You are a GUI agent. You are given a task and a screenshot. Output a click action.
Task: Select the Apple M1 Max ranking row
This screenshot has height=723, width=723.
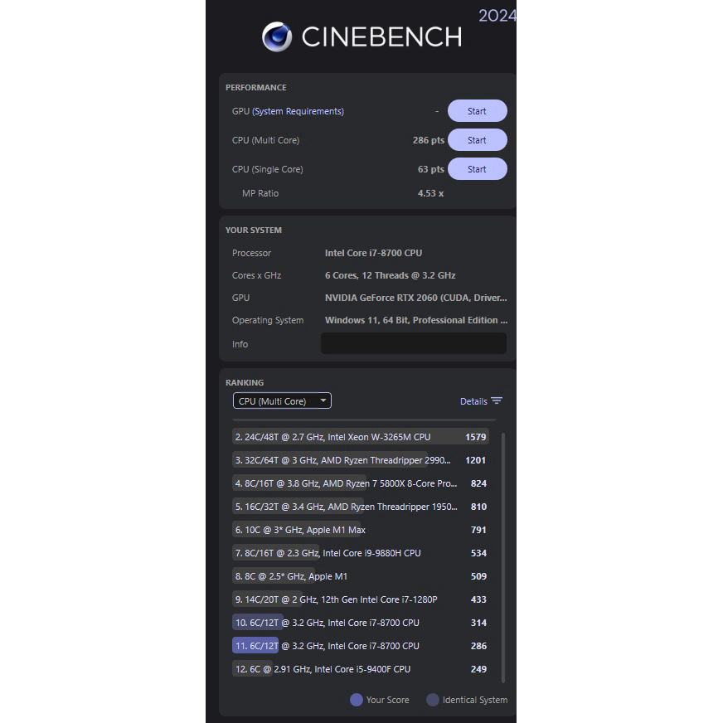(x=361, y=530)
